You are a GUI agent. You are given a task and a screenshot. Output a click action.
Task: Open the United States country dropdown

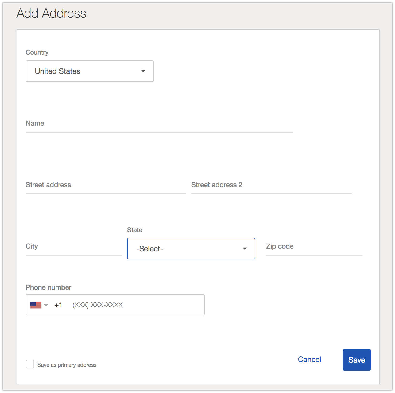(90, 71)
